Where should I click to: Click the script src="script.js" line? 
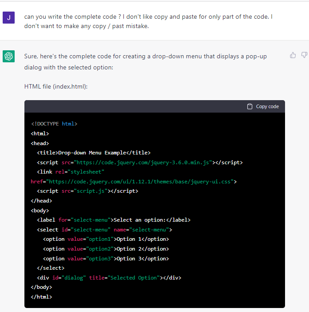tap(87, 191)
